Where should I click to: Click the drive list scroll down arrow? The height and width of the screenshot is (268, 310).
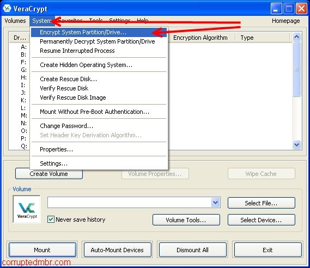(x=296, y=145)
